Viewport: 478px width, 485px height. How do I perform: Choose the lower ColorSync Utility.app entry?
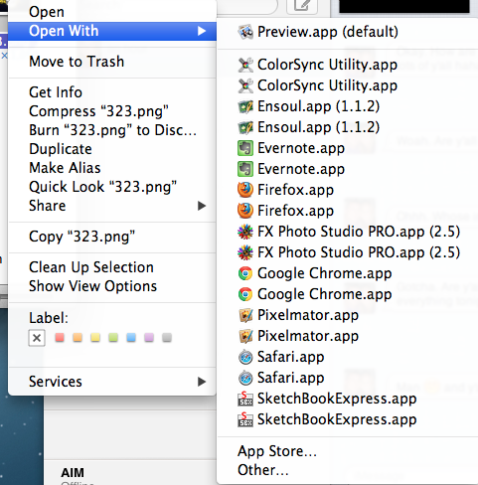pos(347,85)
